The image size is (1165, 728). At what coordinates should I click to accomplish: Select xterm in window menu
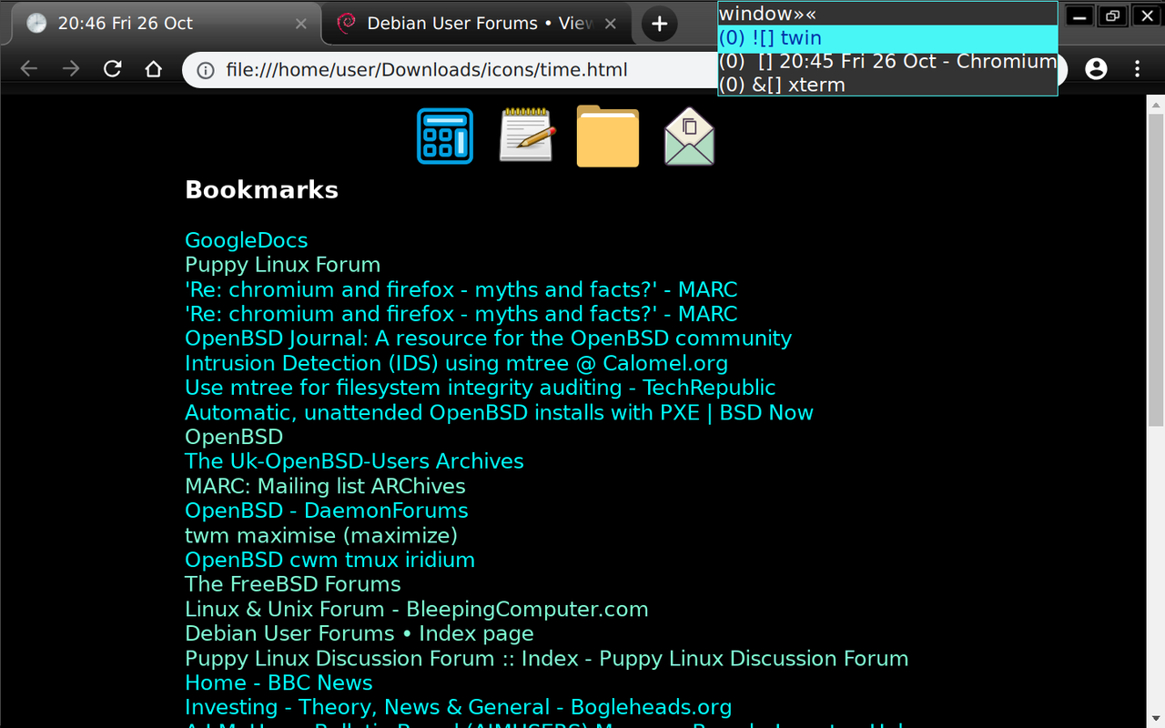[887, 86]
